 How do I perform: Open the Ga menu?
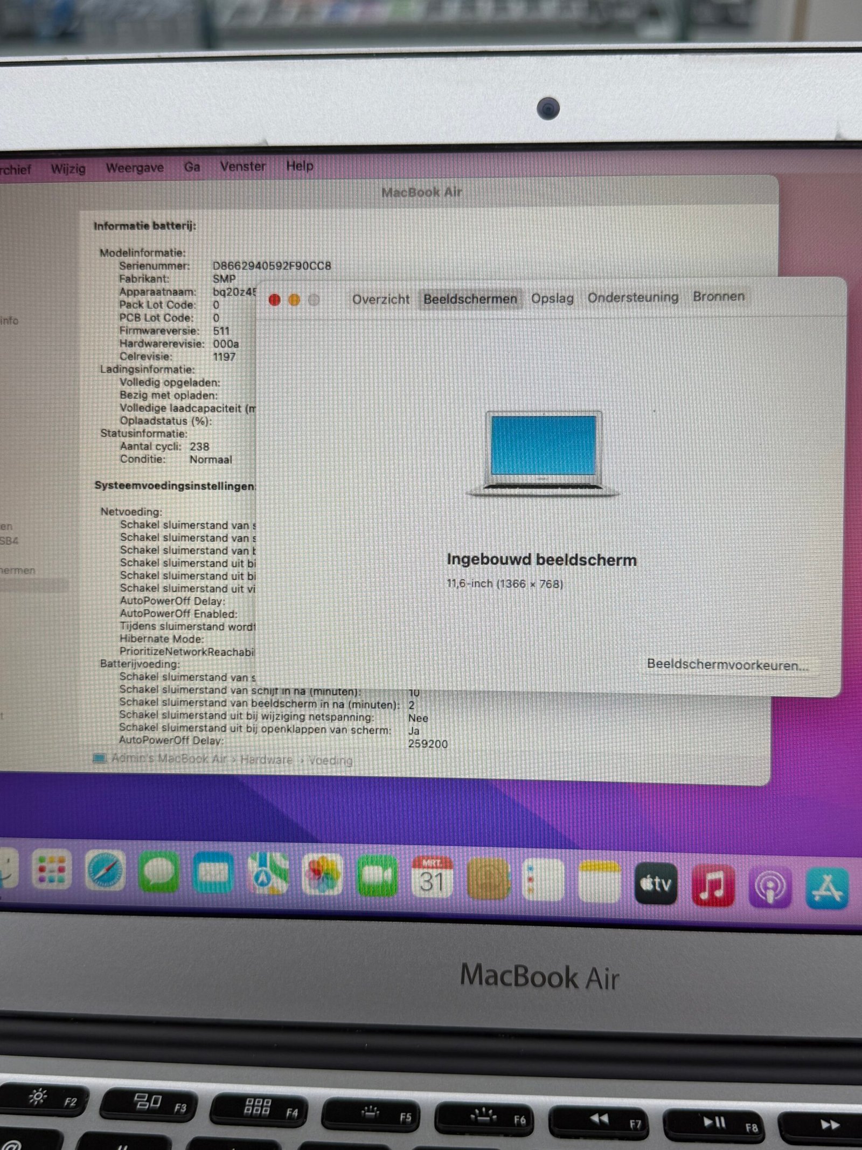click(192, 167)
